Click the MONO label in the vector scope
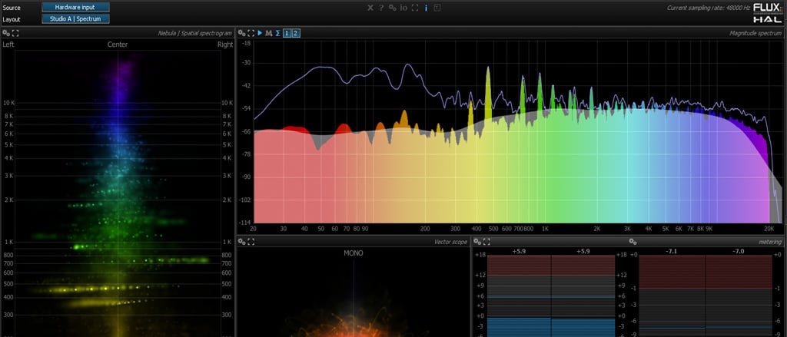The height and width of the screenshot is (337, 787). (x=354, y=253)
